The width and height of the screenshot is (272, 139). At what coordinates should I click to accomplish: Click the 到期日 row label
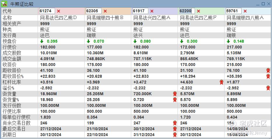(10, 135)
